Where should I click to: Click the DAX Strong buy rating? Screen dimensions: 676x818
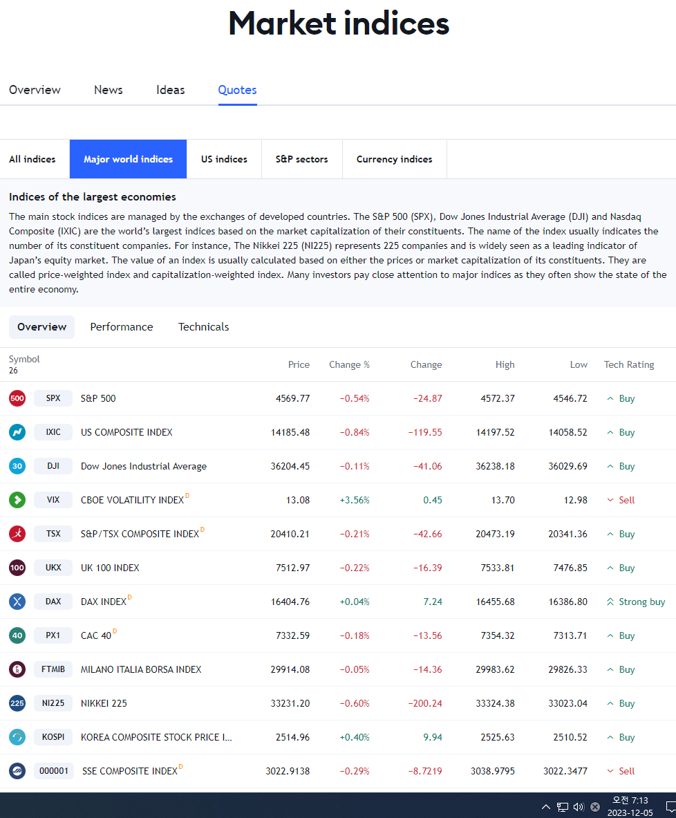[x=636, y=602]
